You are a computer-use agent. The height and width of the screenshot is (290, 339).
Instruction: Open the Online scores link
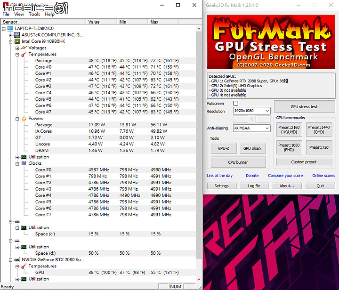tap(323, 176)
